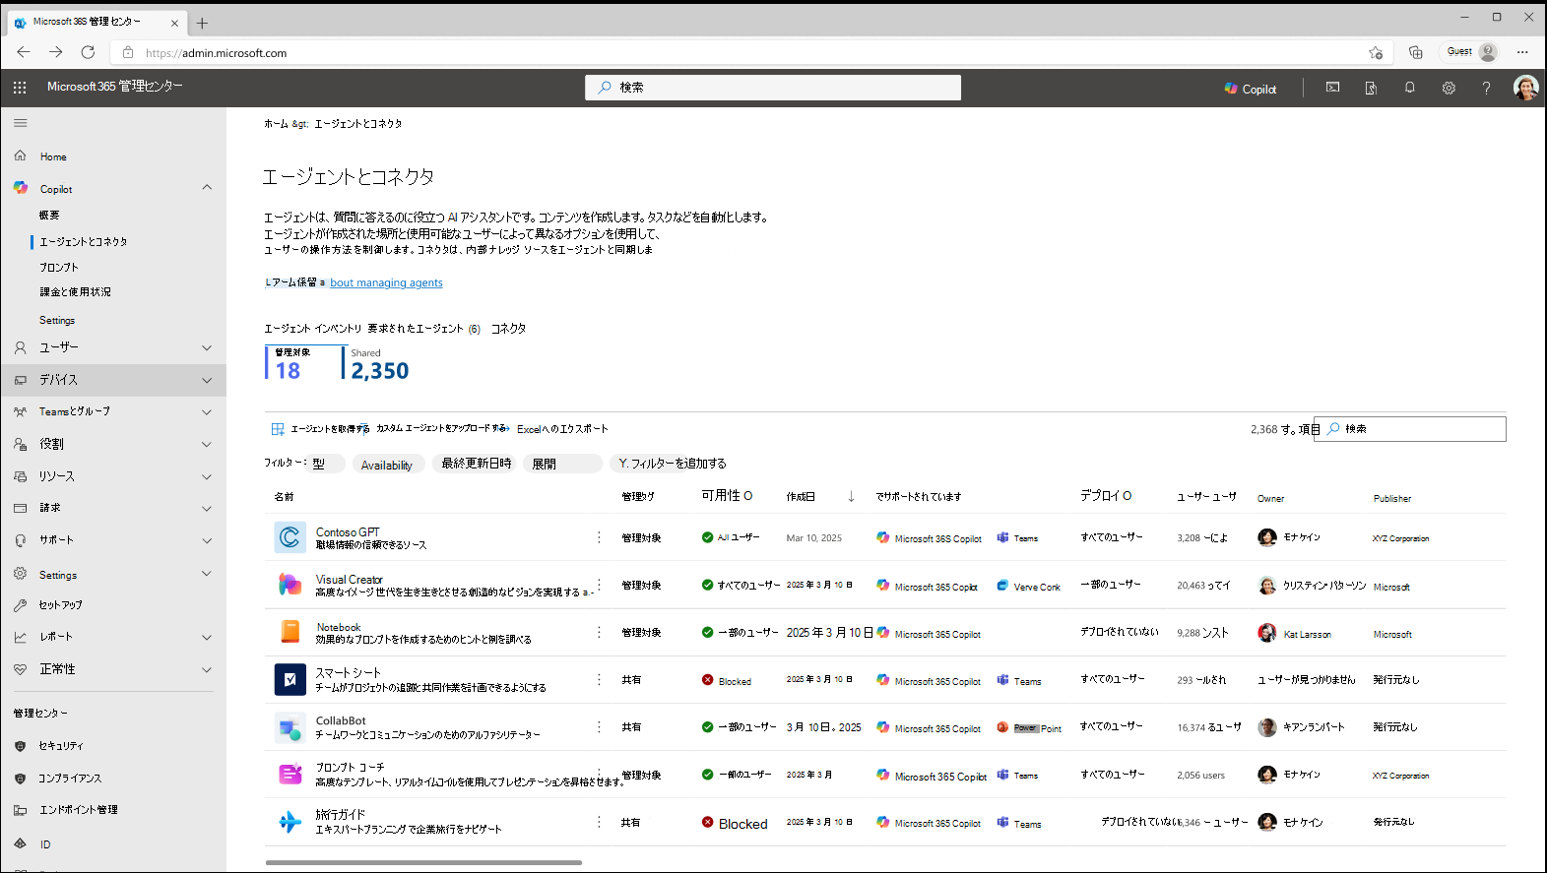Toggle the hamburger navigation menu
The height and width of the screenshot is (873, 1547).
[20, 123]
